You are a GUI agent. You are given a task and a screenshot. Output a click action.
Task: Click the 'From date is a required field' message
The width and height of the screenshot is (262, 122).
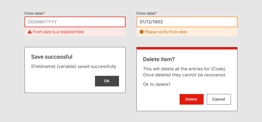pos(58,32)
